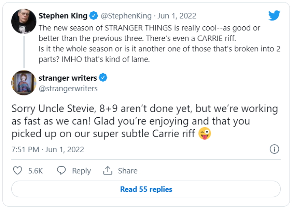The image size is (292, 209).
Task: Click the Share text label
Action: click(x=128, y=171)
